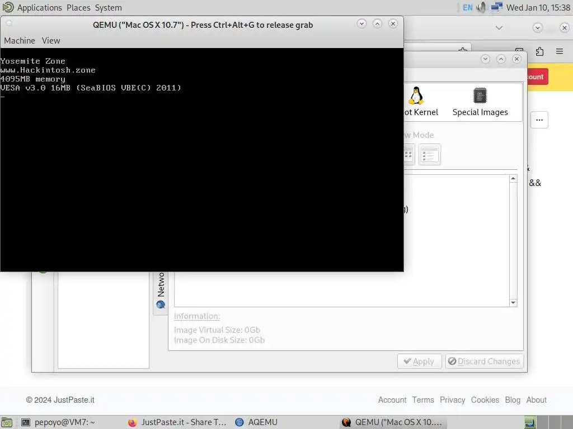Close the Firefox window
Screen dimensions: 573x429
click(x=564, y=28)
